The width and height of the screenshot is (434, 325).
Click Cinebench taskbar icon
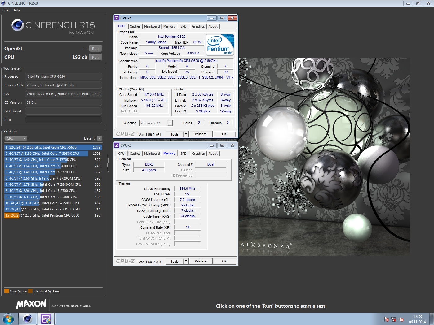[x=28, y=319]
